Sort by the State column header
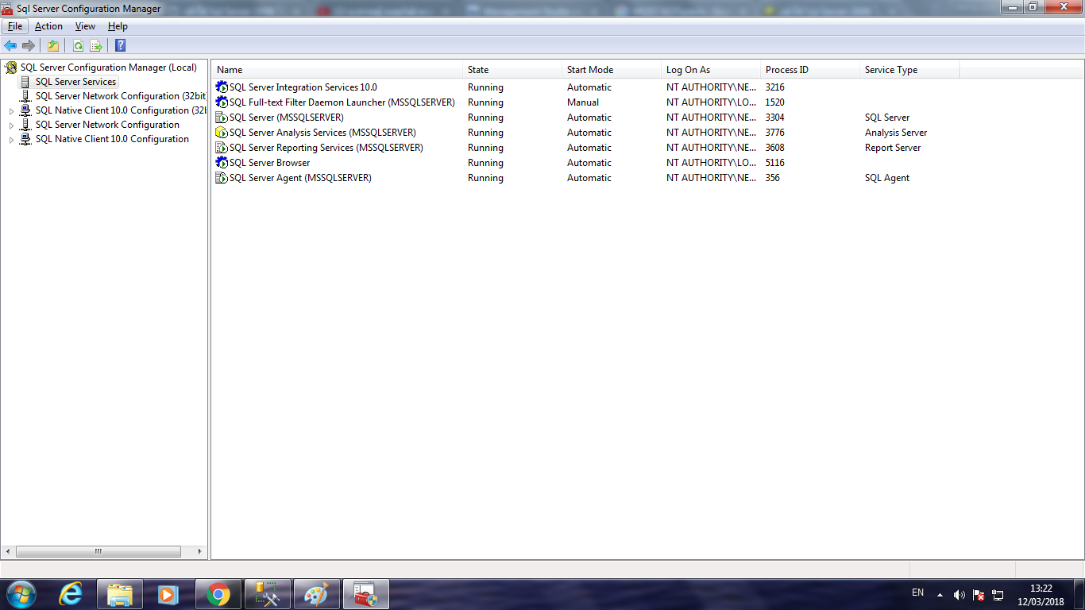 pyautogui.click(x=512, y=70)
